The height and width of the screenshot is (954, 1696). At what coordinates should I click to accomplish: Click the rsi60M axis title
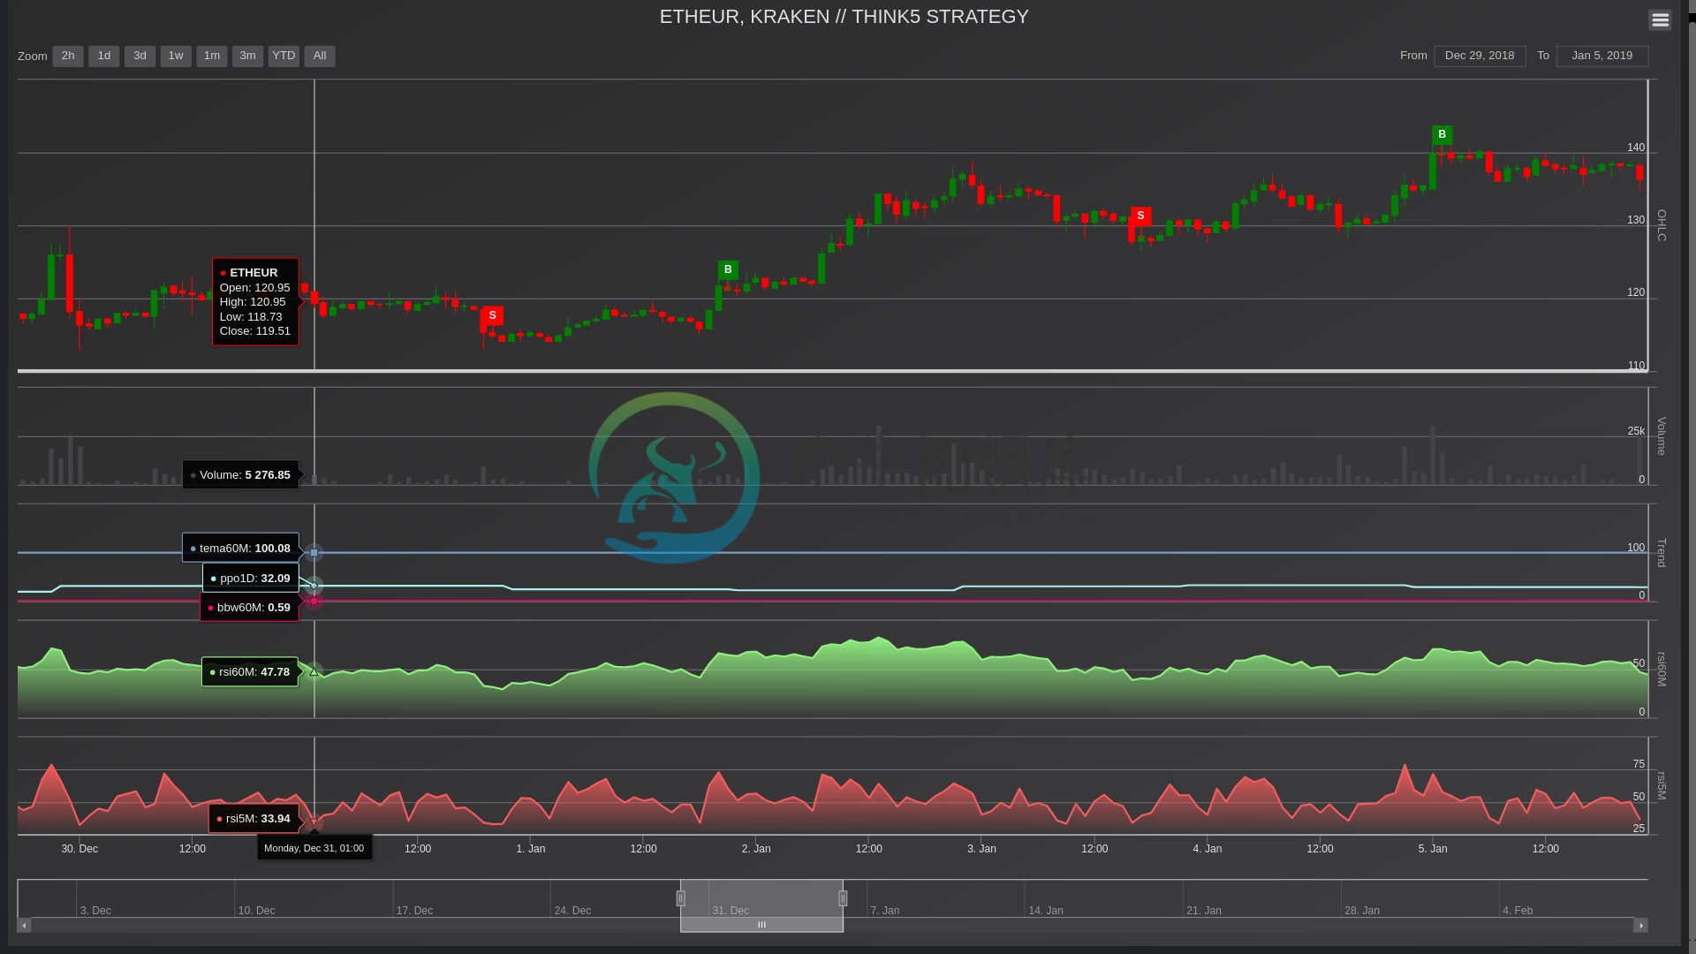coord(1662,669)
